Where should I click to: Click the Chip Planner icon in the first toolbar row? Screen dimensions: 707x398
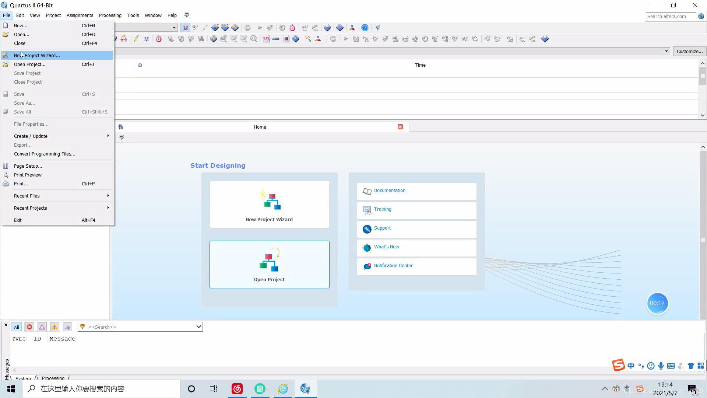click(x=235, y=28)
